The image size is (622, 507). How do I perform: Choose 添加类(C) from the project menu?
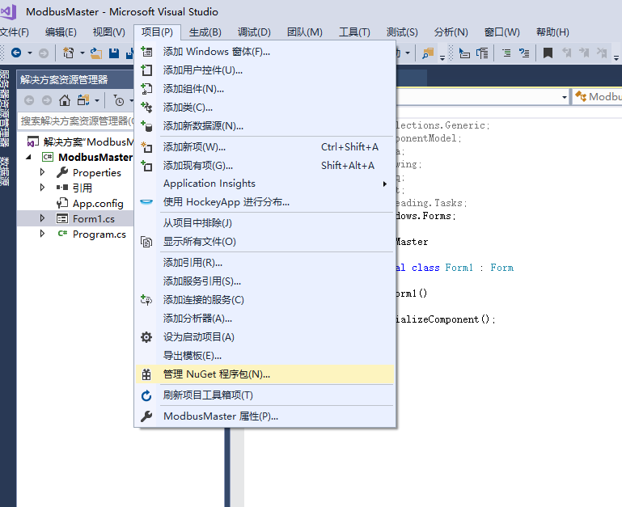(x=188, y=108)
